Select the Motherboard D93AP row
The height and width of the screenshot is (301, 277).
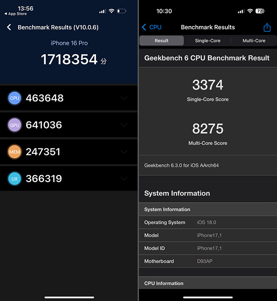pyautogui.click(x=208, y=261)
